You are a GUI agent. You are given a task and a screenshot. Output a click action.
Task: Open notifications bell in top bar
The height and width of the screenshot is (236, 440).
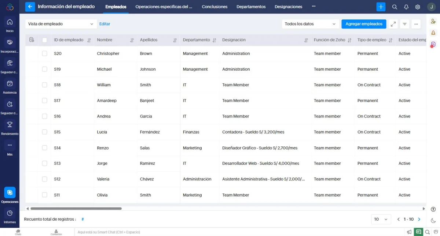pos(406,7)
